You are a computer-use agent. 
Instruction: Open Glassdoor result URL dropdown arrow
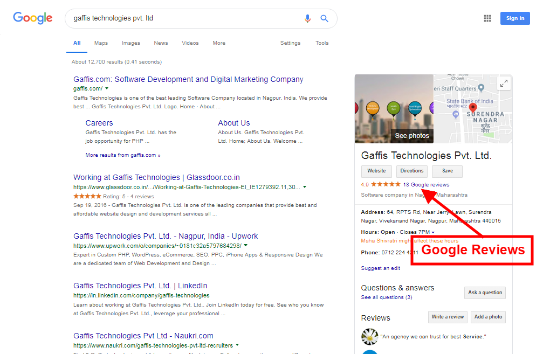305,187
